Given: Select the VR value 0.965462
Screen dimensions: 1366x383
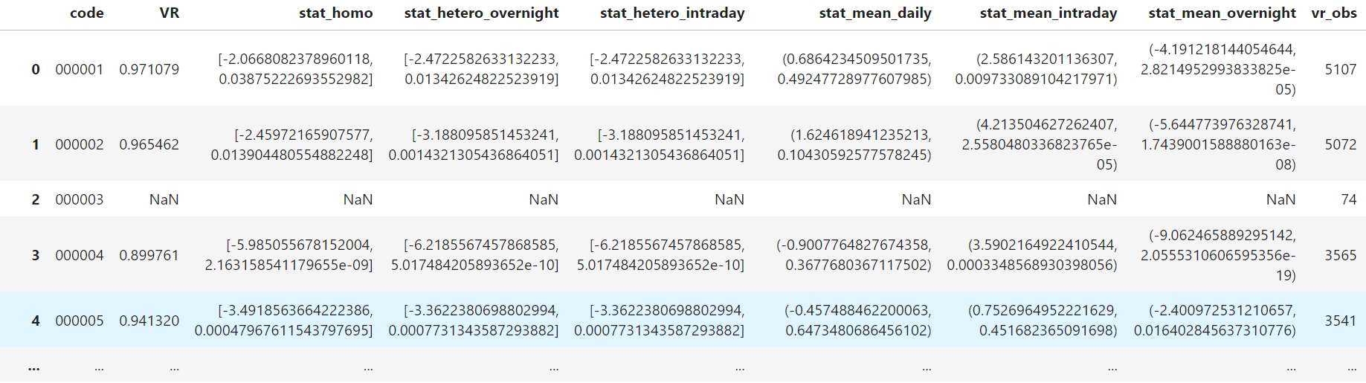Looking at the screenshot, I should click(149, 144).
